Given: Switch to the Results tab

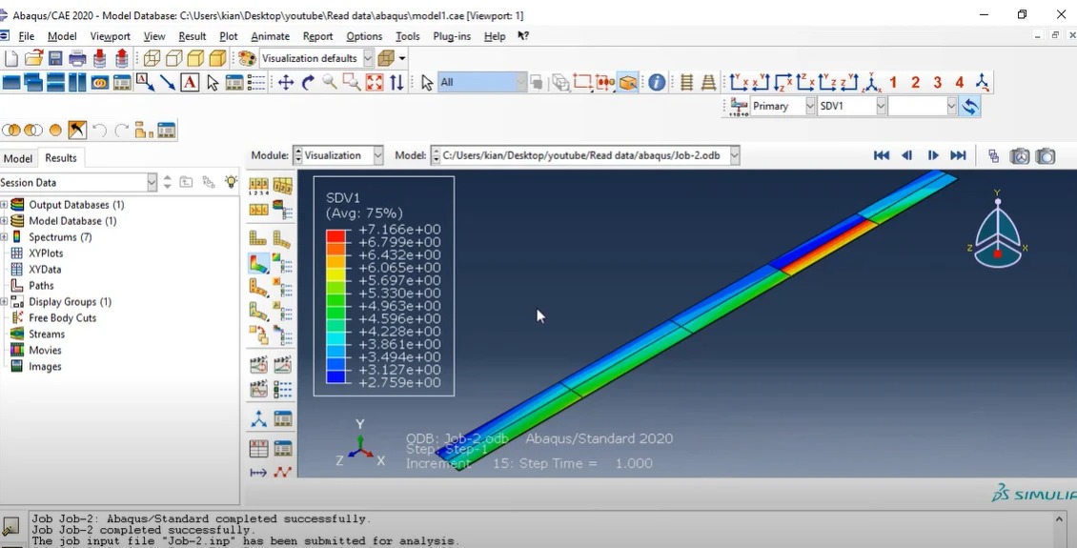Looking at the screenshot, I should (x=60, y=158).
